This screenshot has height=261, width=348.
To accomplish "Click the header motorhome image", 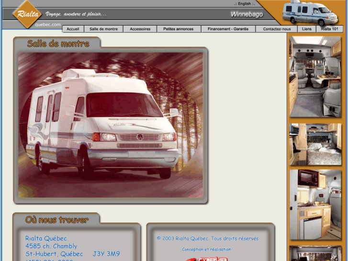I will point(310,12).
